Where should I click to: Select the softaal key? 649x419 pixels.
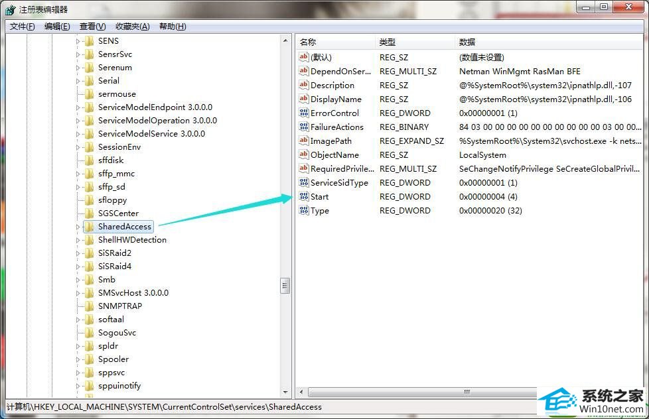(111, 320)
